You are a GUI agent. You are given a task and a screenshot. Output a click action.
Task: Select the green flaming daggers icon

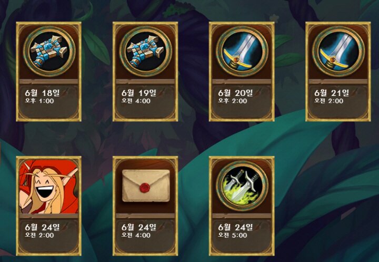coord(242,186)
